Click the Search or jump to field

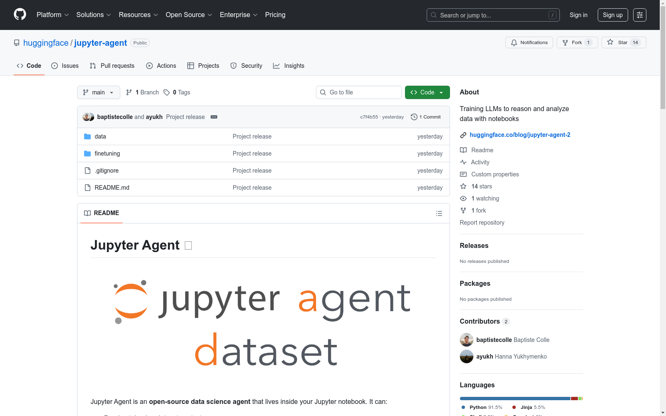click(493, 15)
